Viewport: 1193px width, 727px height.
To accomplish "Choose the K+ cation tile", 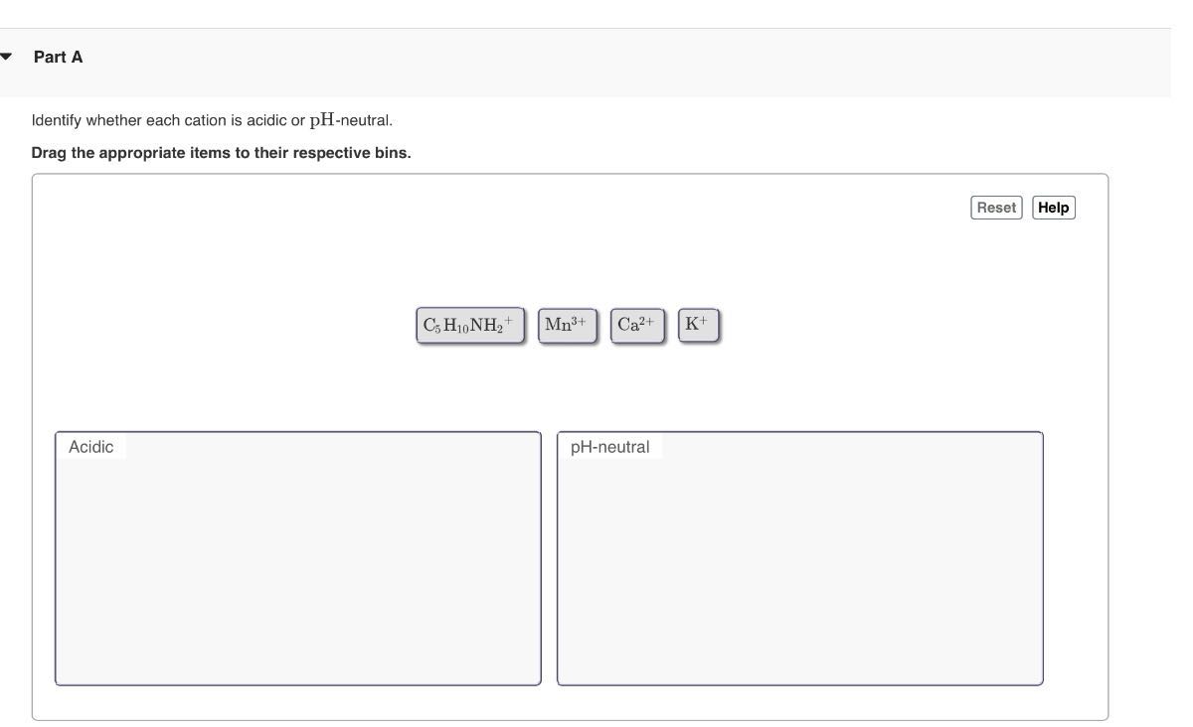I will coord(698,325).
